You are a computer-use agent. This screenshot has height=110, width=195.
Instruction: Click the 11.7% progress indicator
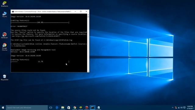coord(41,61)
